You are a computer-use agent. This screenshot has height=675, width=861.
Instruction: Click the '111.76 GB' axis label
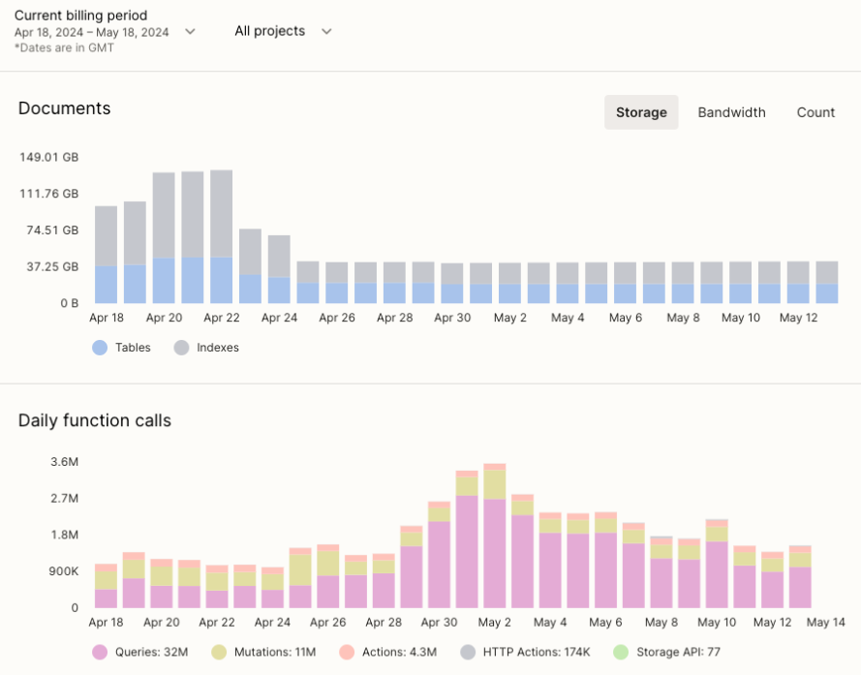48,194
